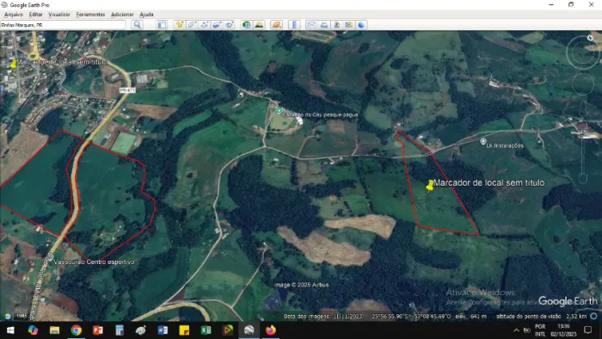Select the Add Image Overlay tool
This screenshot has width=602, height=339.
tap(217, 25)
